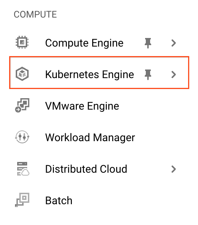Toggle the pin next to Kubernetes Engine
The width and height of the screenshot is (198, 225).
148,75
